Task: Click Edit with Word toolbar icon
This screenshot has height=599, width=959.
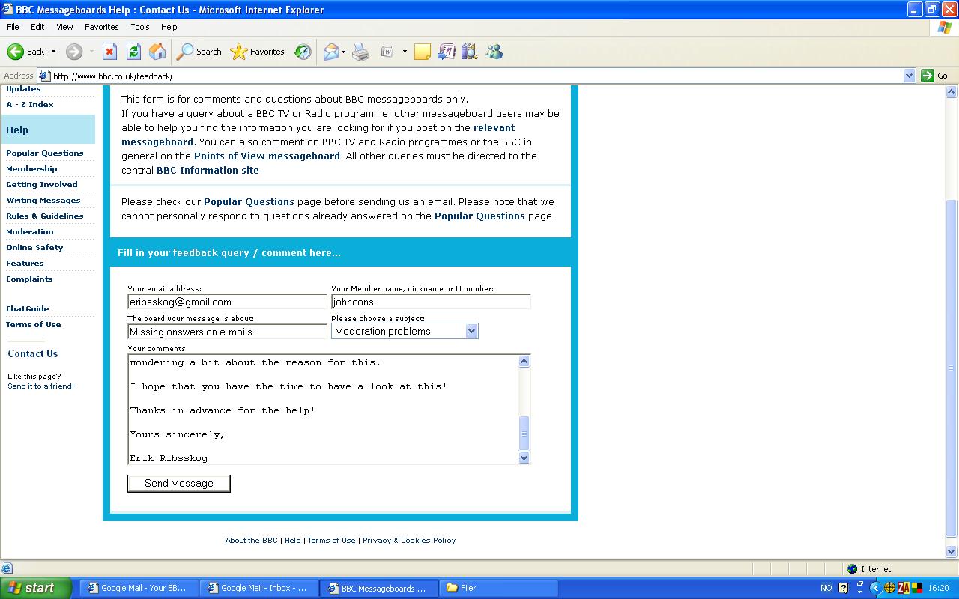Action: [x=387, y=52]
